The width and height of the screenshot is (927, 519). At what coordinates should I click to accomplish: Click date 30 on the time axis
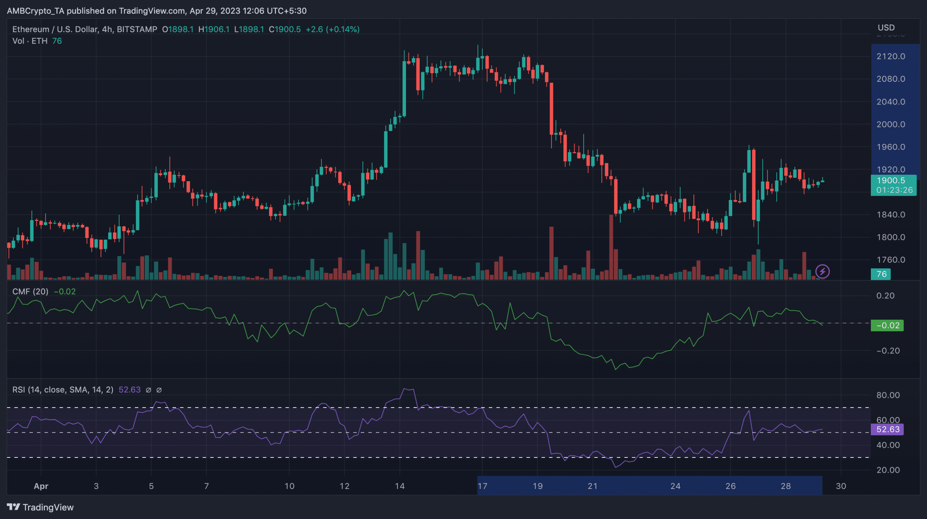pyautogui.click(x=841, y=486)
